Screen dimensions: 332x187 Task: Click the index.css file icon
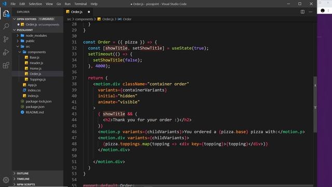[24, 90]
